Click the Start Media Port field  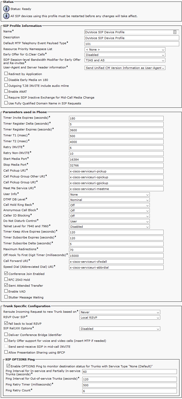(116, 160)
